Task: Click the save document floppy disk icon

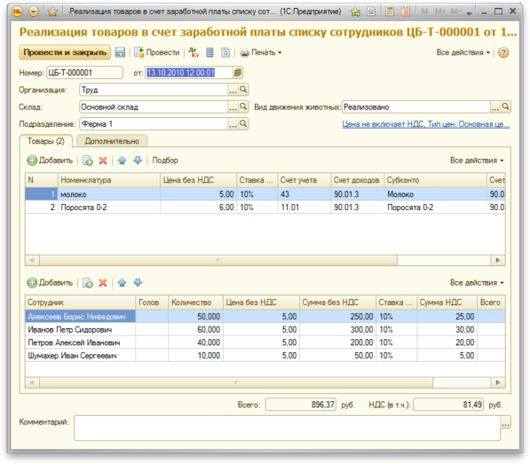Action: pyautogui.click(x=120, y=52)
